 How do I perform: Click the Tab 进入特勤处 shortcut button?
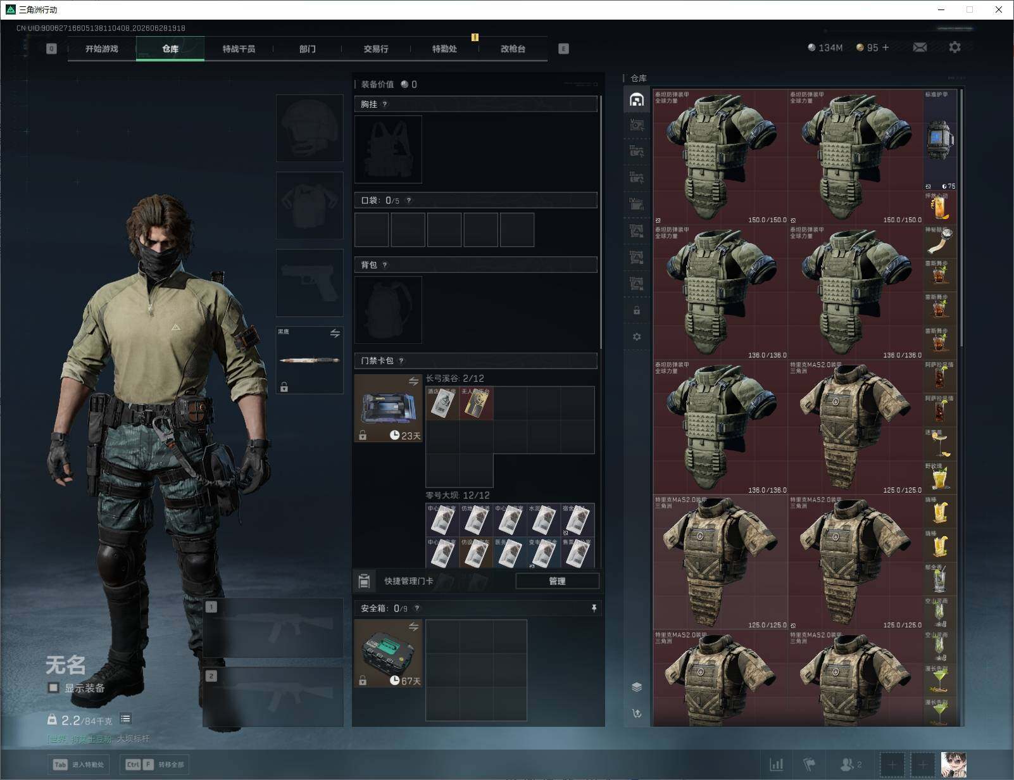coord(79,765)
